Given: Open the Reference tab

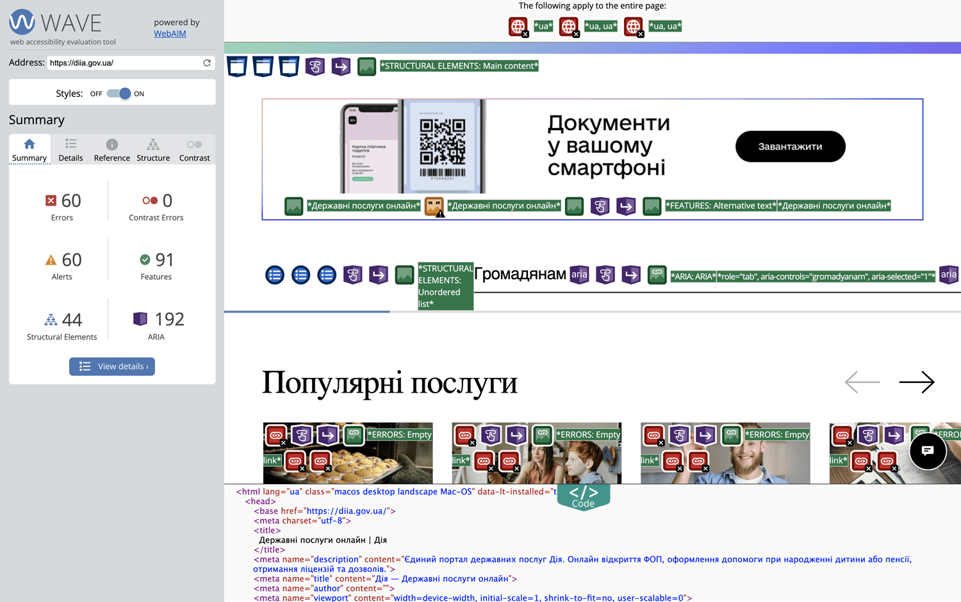Looking at the screenshot, I should click(x=111, y=150).
